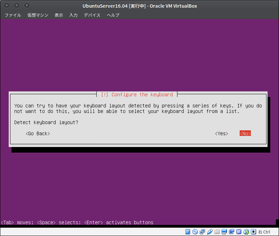This screenshot has height=236, width=279.
Task: Click the first window control circle
Action: (x=7, y=6)
